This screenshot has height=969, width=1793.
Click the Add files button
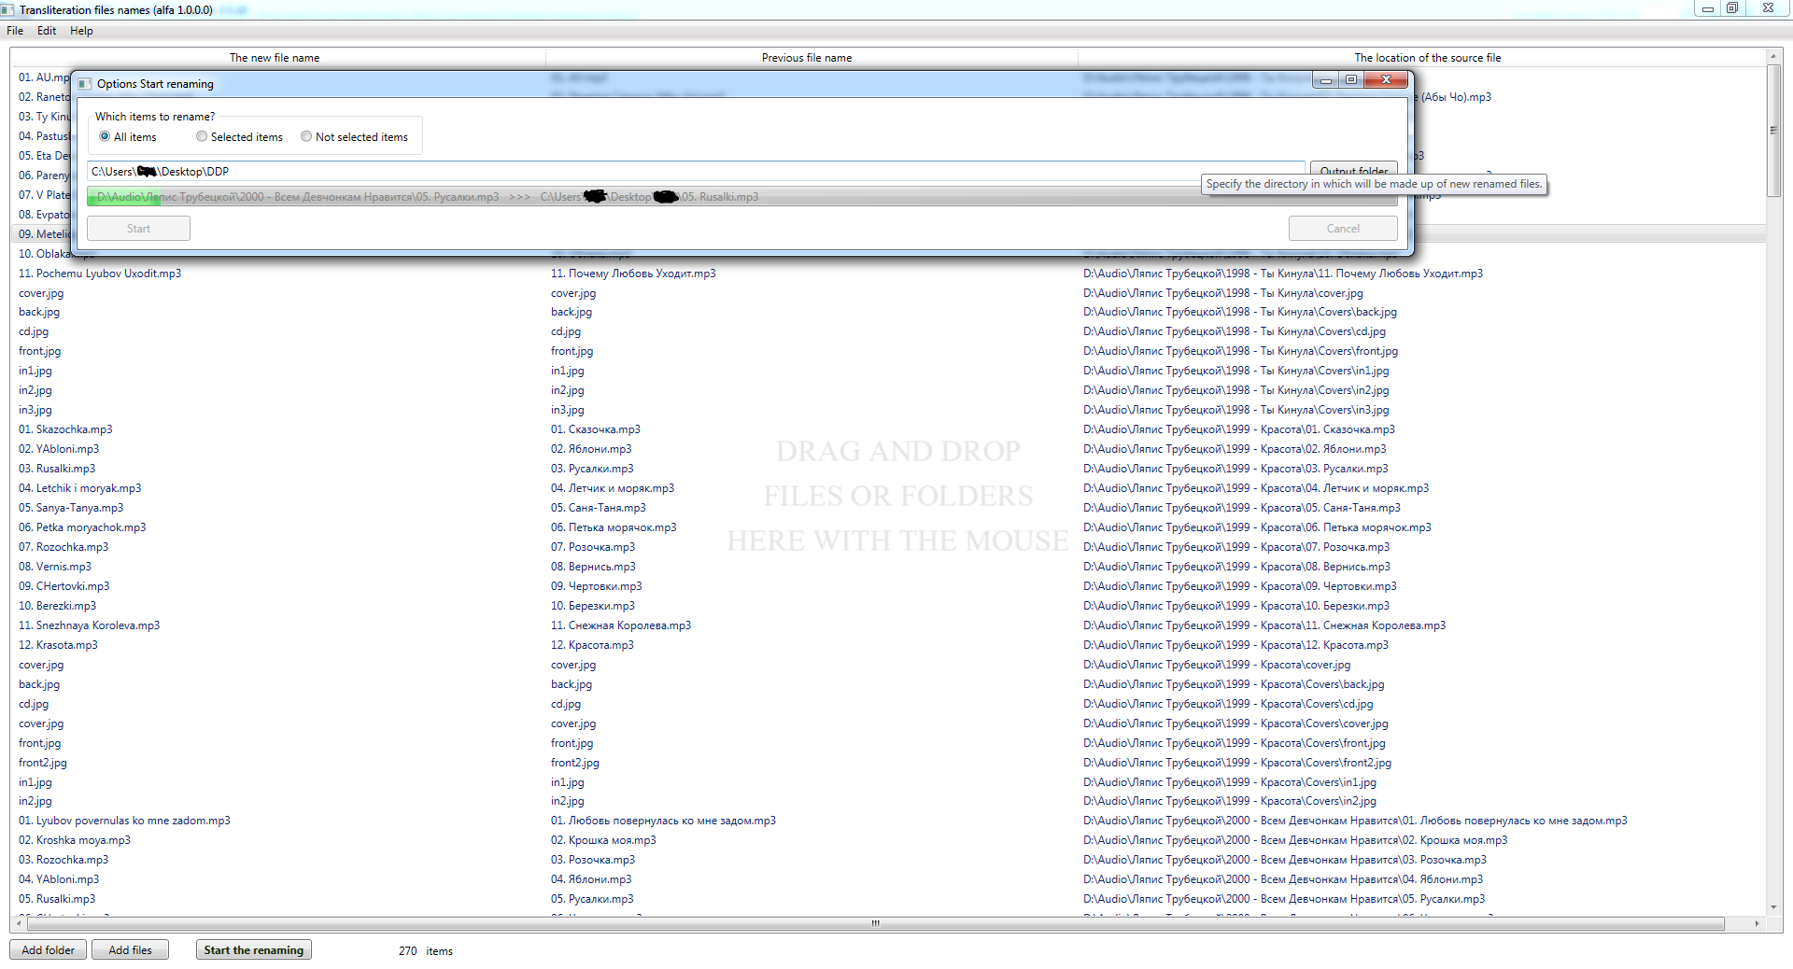click(131, 950)
